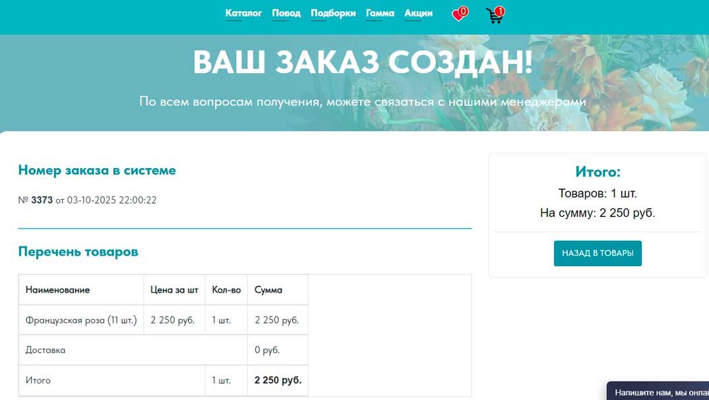Go to the Повод section

coord(286,13)
